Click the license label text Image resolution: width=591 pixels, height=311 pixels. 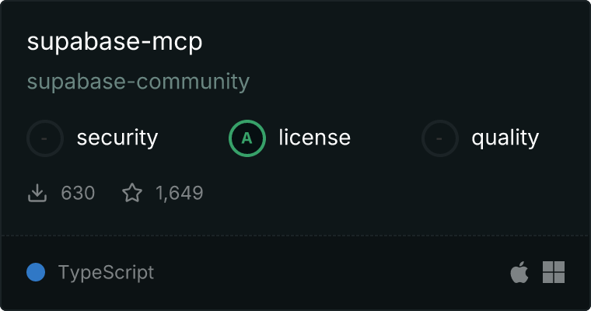pyautogui.click(x=315, y=137)
